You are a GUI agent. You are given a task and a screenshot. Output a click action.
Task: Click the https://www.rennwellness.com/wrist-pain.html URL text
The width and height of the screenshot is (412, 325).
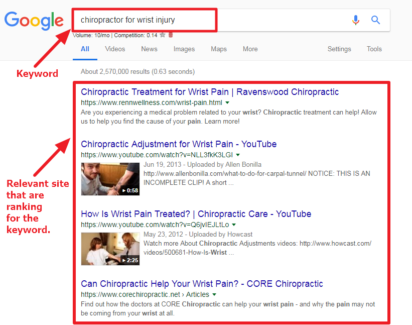click(152, 102)
